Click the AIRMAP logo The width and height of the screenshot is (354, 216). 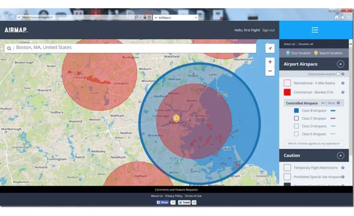[x=16, y=30]
